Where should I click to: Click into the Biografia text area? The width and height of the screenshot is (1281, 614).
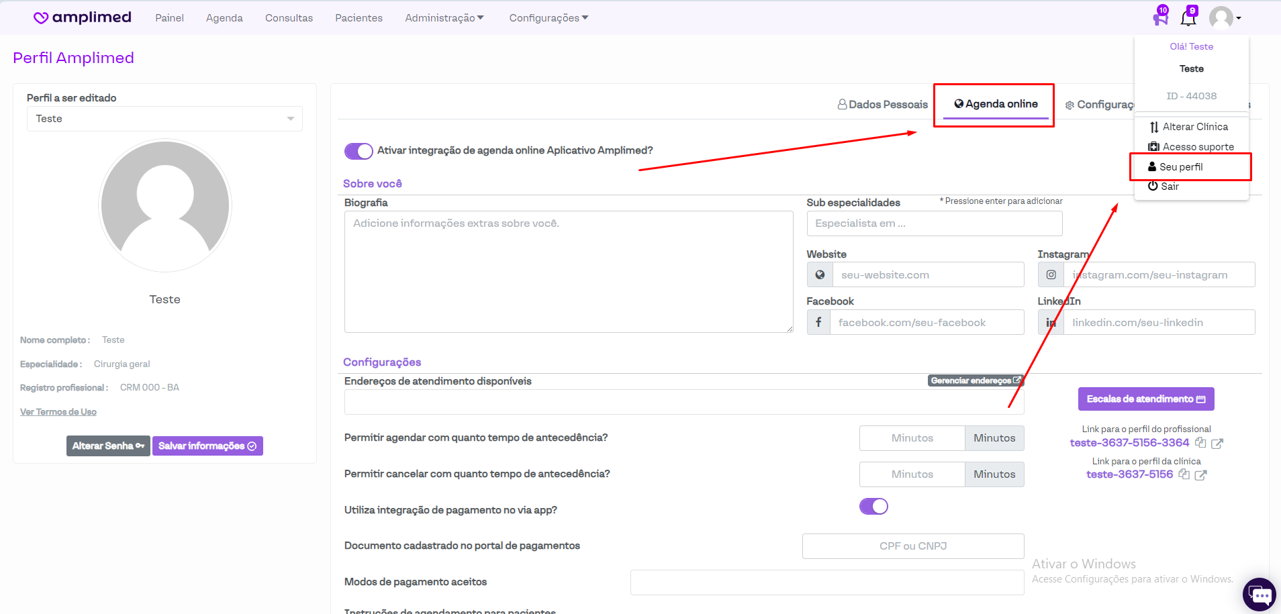[x=568, y=272]
